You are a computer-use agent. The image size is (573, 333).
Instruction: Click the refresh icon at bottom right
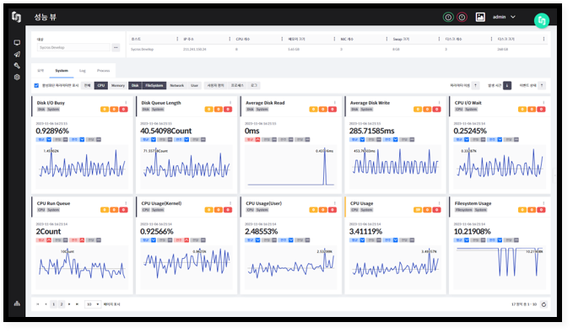click(x=543, y=304)
